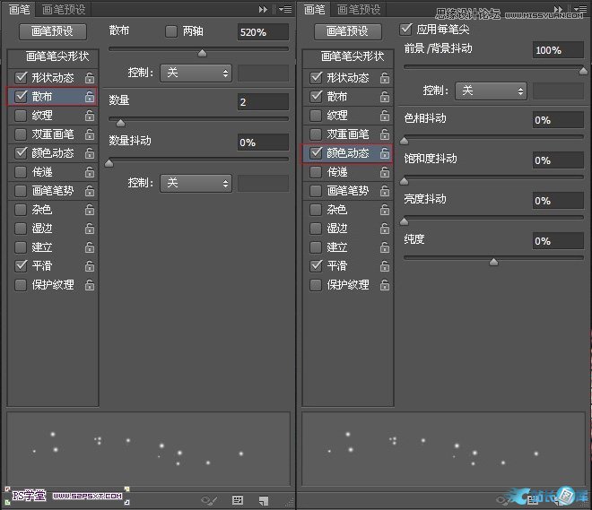Click 画笔预设 button in left panel

point(52,31)
